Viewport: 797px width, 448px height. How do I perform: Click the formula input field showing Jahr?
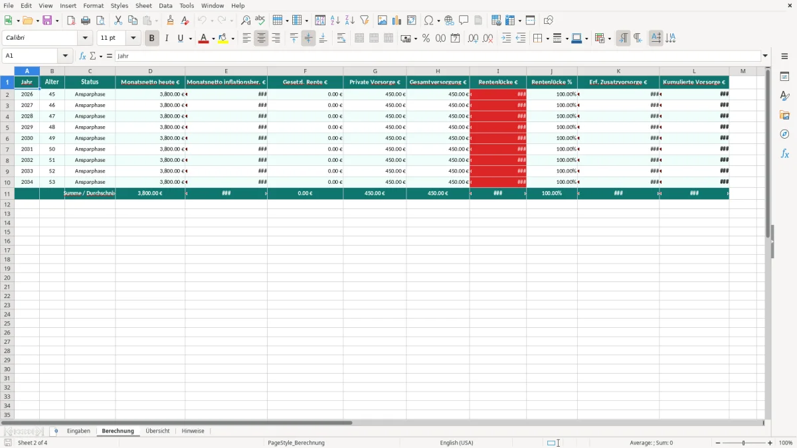coord(438,56)
